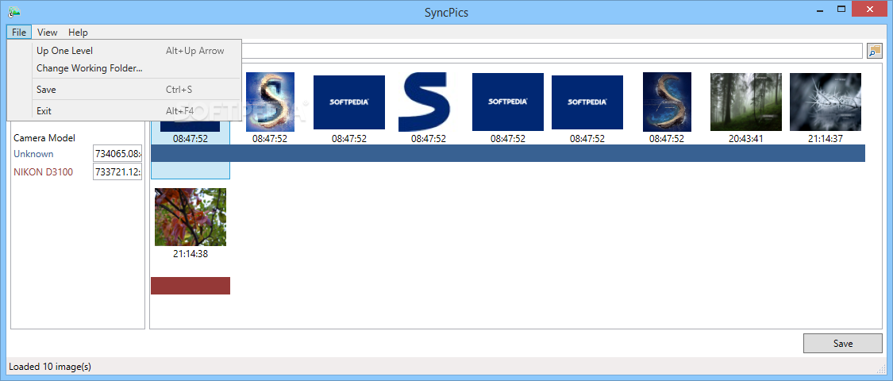Select the autumn leaves thumbnail
This screenshot has height=381, width=893.
tap(191, 217)
